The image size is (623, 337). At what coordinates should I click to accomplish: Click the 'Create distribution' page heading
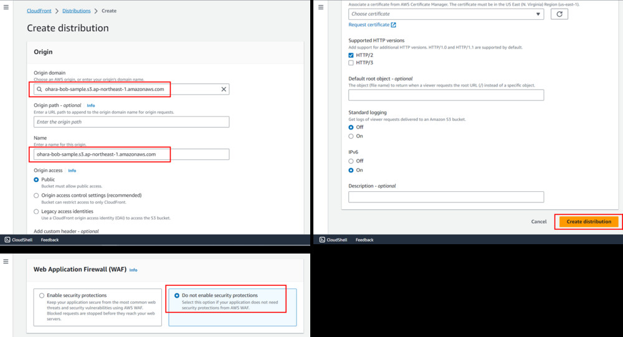point(68,28)
